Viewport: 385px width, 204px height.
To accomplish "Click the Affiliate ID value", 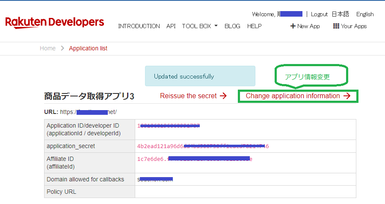I will coord(195,159).
